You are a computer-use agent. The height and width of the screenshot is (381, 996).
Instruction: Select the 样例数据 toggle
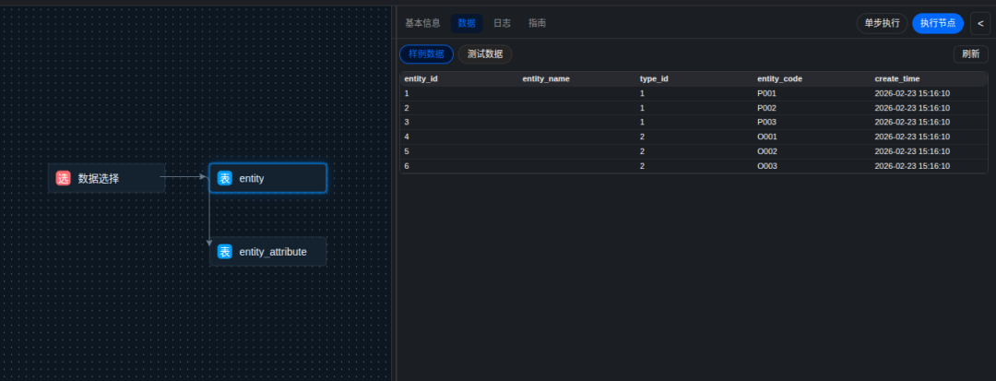426,54
